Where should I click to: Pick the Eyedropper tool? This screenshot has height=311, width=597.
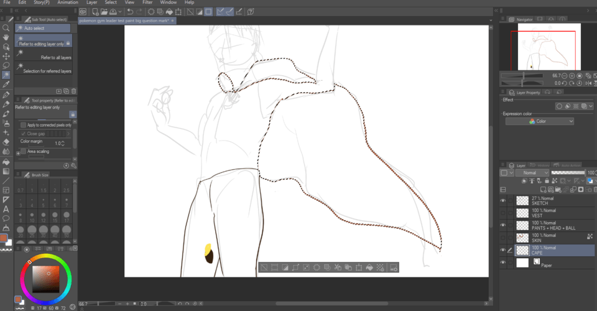pyautogui.click(x=6, y=84)
